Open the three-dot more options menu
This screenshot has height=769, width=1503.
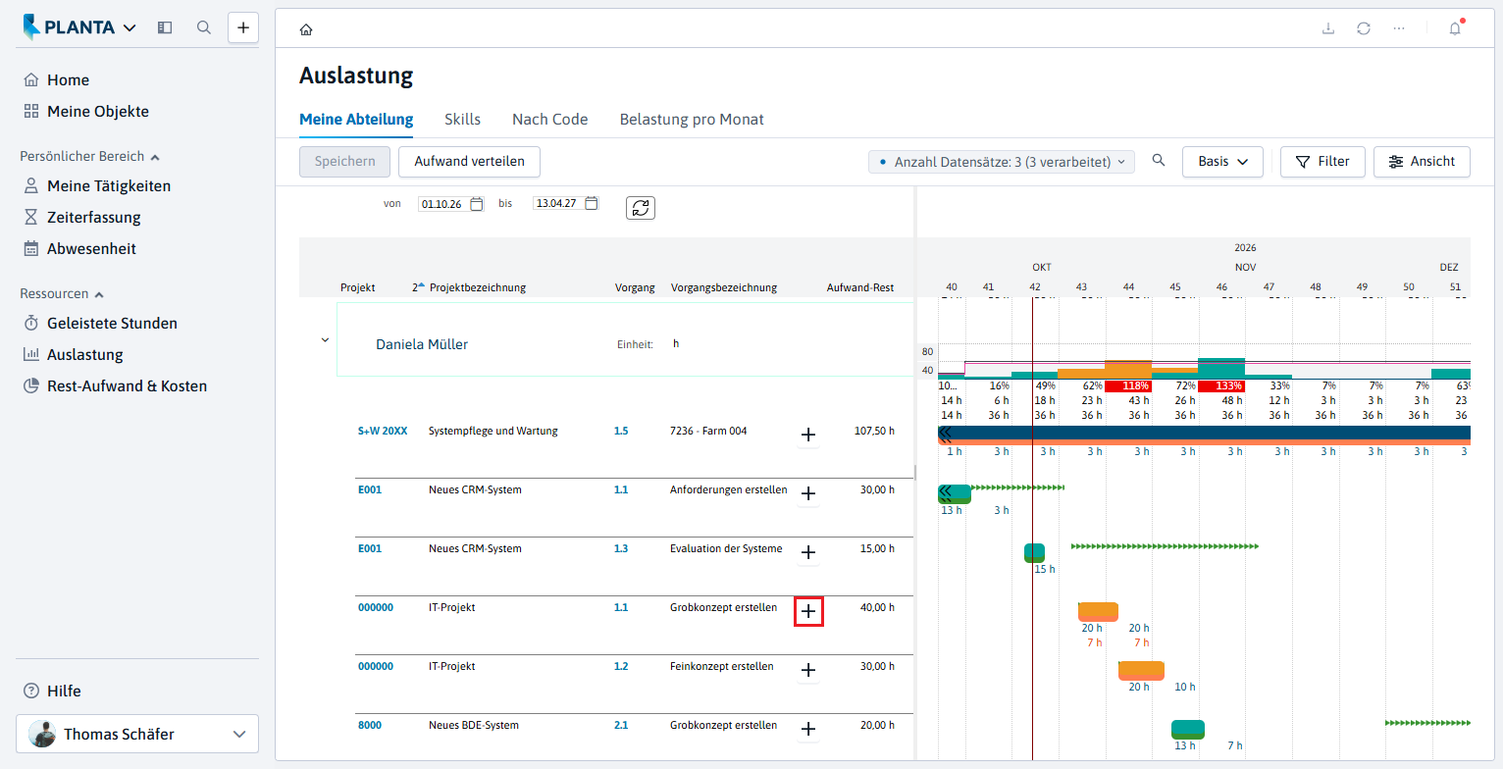(x=1399, y=28)
